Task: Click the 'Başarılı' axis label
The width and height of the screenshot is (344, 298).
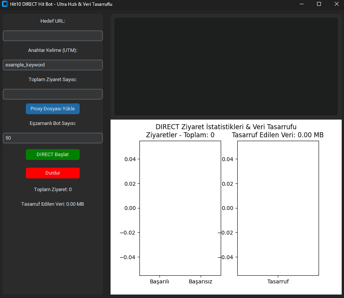Action: click(159, 281)
